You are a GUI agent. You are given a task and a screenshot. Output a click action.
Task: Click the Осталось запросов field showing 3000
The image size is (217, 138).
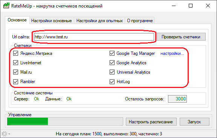tap(177, 99)
